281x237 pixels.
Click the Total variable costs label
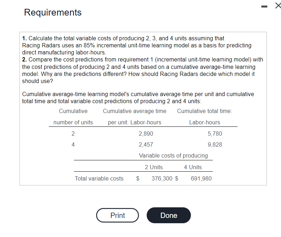(99, 178)
